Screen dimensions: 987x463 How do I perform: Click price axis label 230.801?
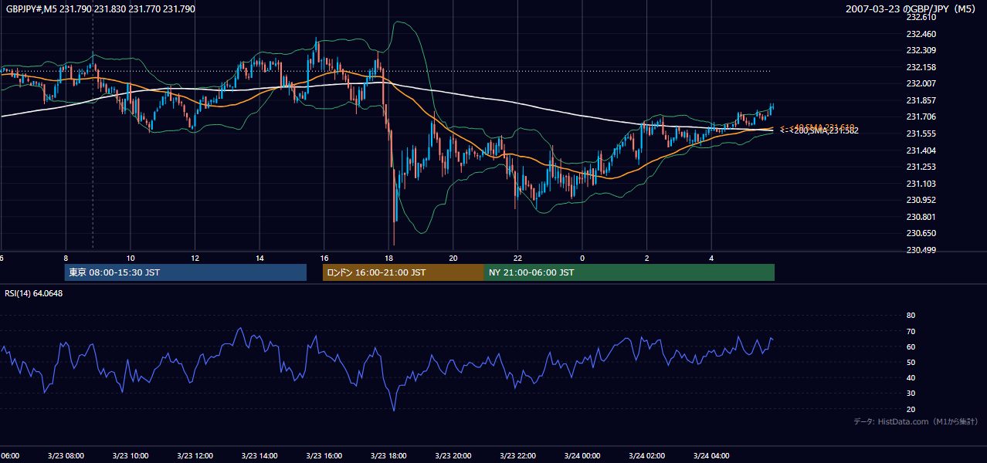921,217
